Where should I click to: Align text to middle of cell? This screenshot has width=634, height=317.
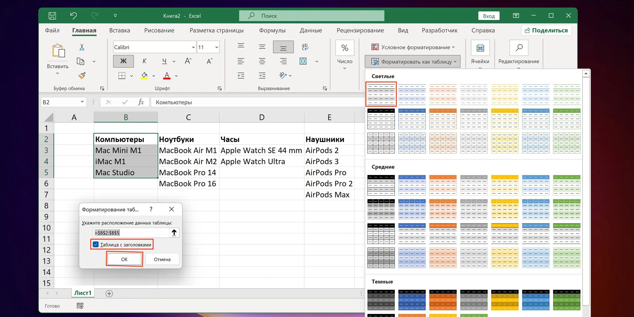[262, 47]
